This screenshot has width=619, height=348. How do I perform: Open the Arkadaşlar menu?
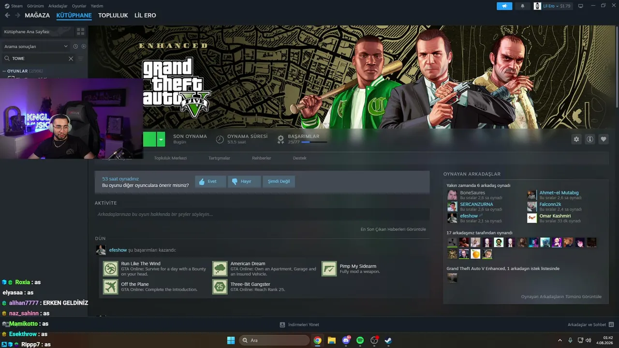pos(58,6)
